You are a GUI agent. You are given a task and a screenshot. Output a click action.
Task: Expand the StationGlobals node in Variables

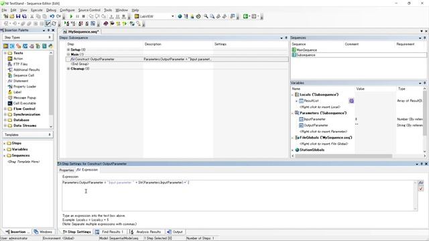[x=292, y=150]
